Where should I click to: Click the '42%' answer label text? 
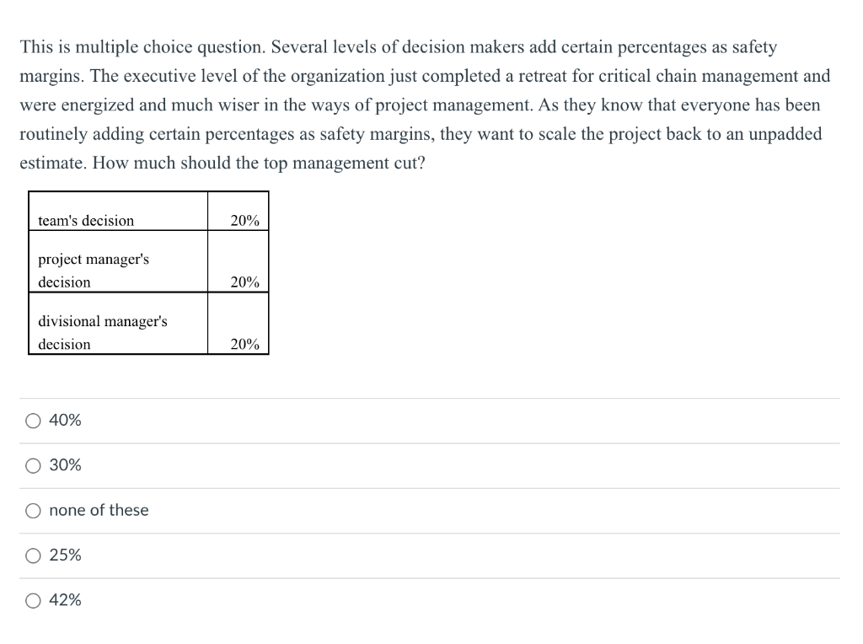(66, 600)
